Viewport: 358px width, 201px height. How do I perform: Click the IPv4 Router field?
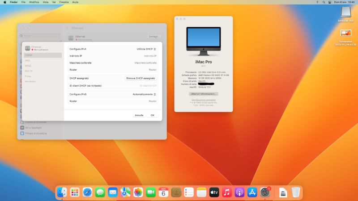113,70
